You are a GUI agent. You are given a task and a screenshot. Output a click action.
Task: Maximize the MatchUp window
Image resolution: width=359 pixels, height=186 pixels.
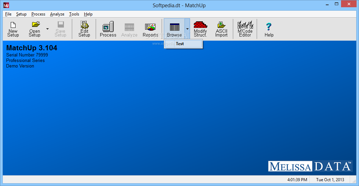[336, 4]
